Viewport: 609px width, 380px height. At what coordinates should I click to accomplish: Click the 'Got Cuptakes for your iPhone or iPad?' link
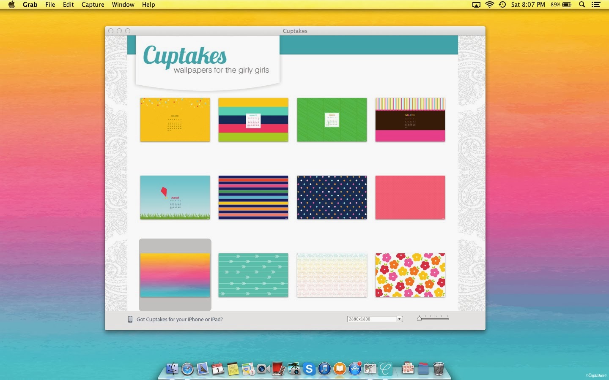coord(180,319)
